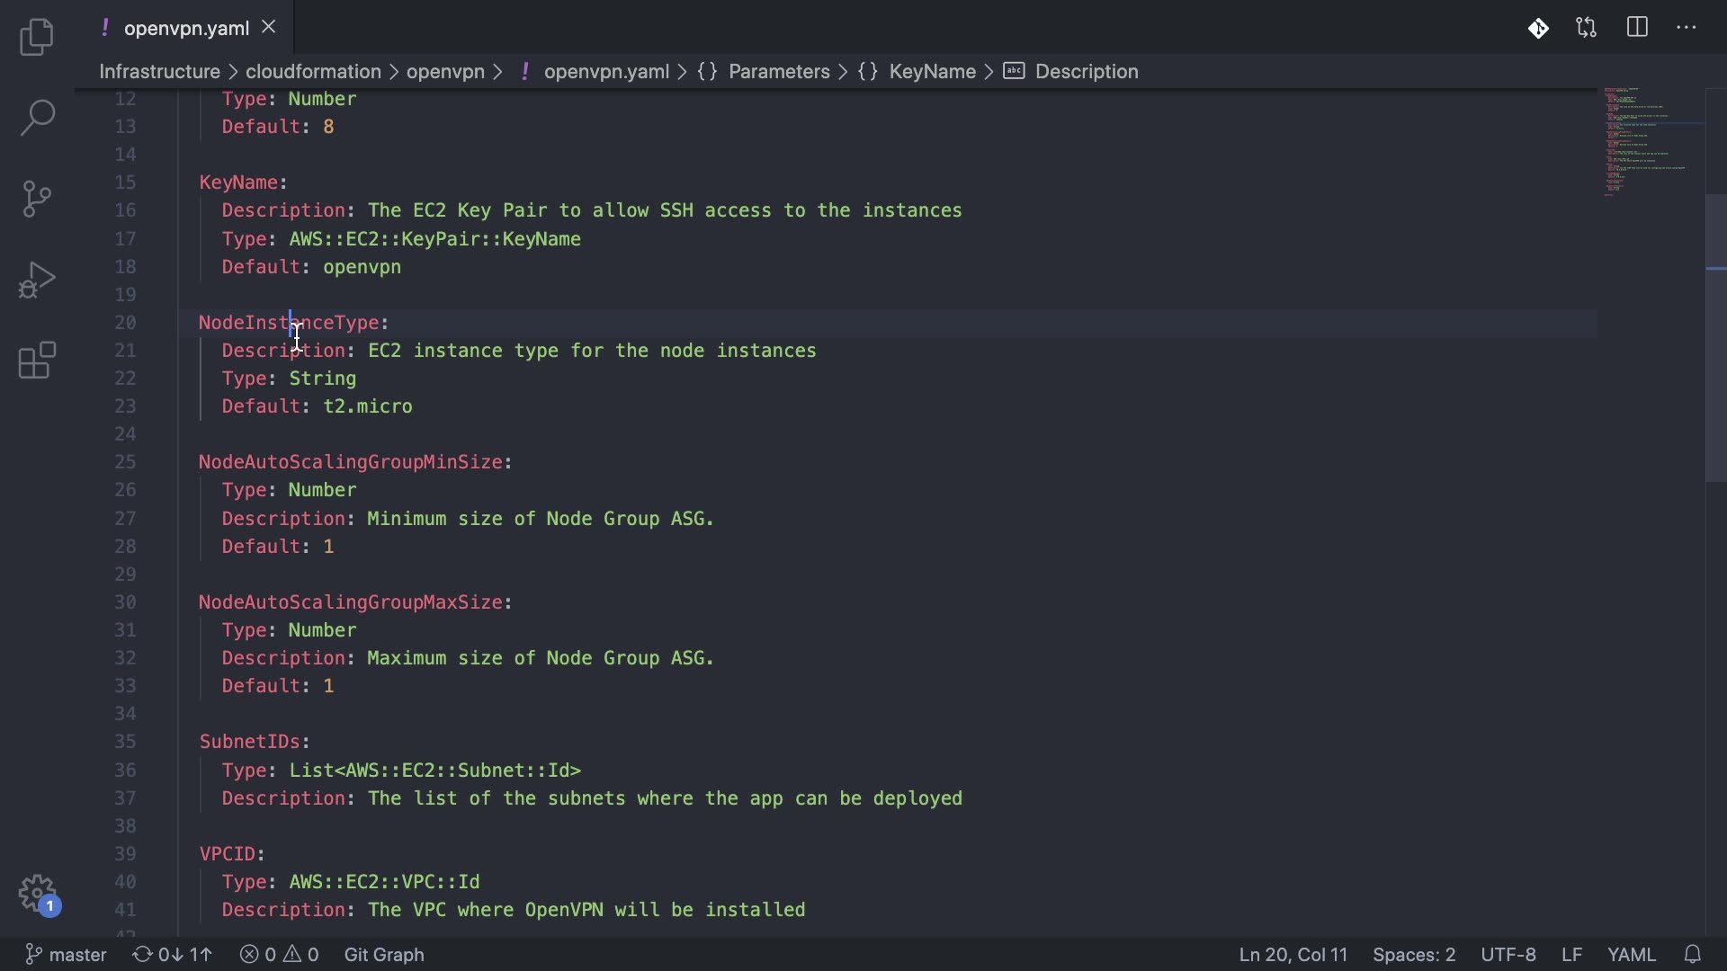
Task: Open the Parameters breadcrumb dropdown
Action: coord(779,72)
